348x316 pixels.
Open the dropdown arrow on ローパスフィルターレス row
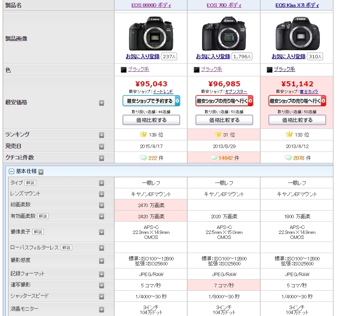click(102, 248)
